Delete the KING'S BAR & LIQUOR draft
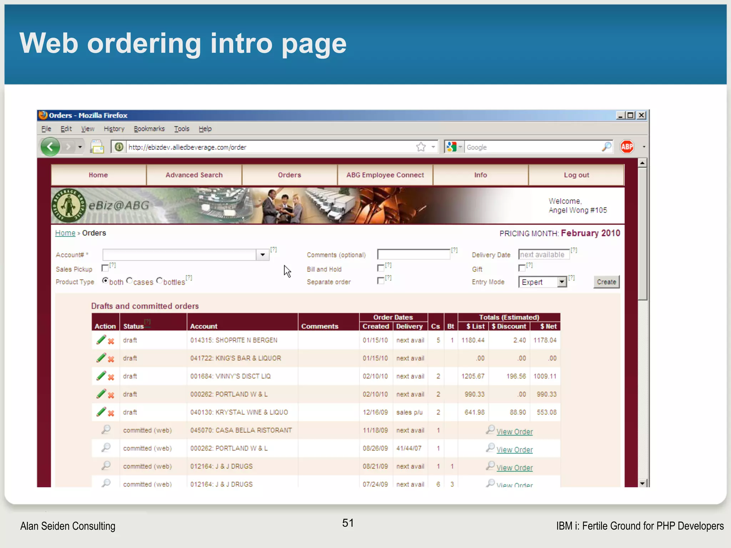The image size is (731, 548). point(111,359)
